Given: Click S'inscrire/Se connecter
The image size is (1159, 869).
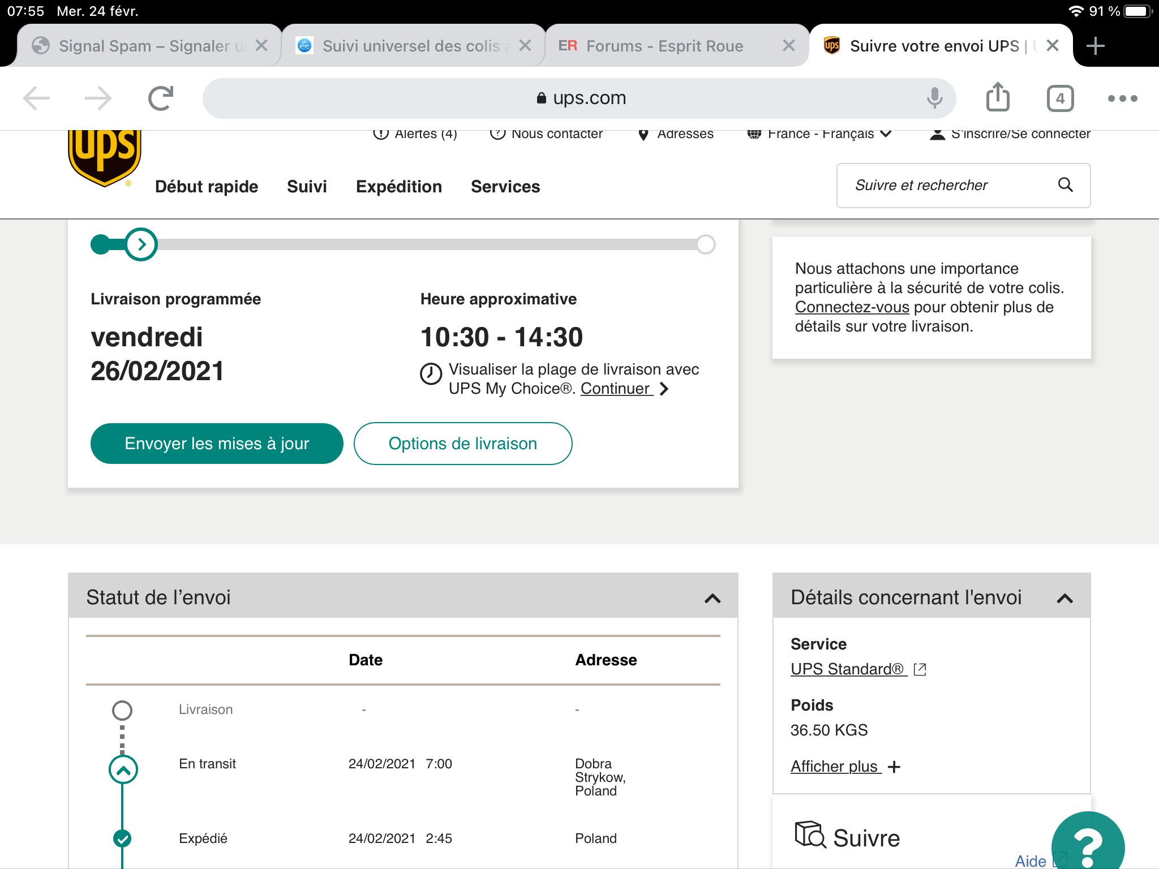Looking at the screenshot, I should coord(1010,134).
